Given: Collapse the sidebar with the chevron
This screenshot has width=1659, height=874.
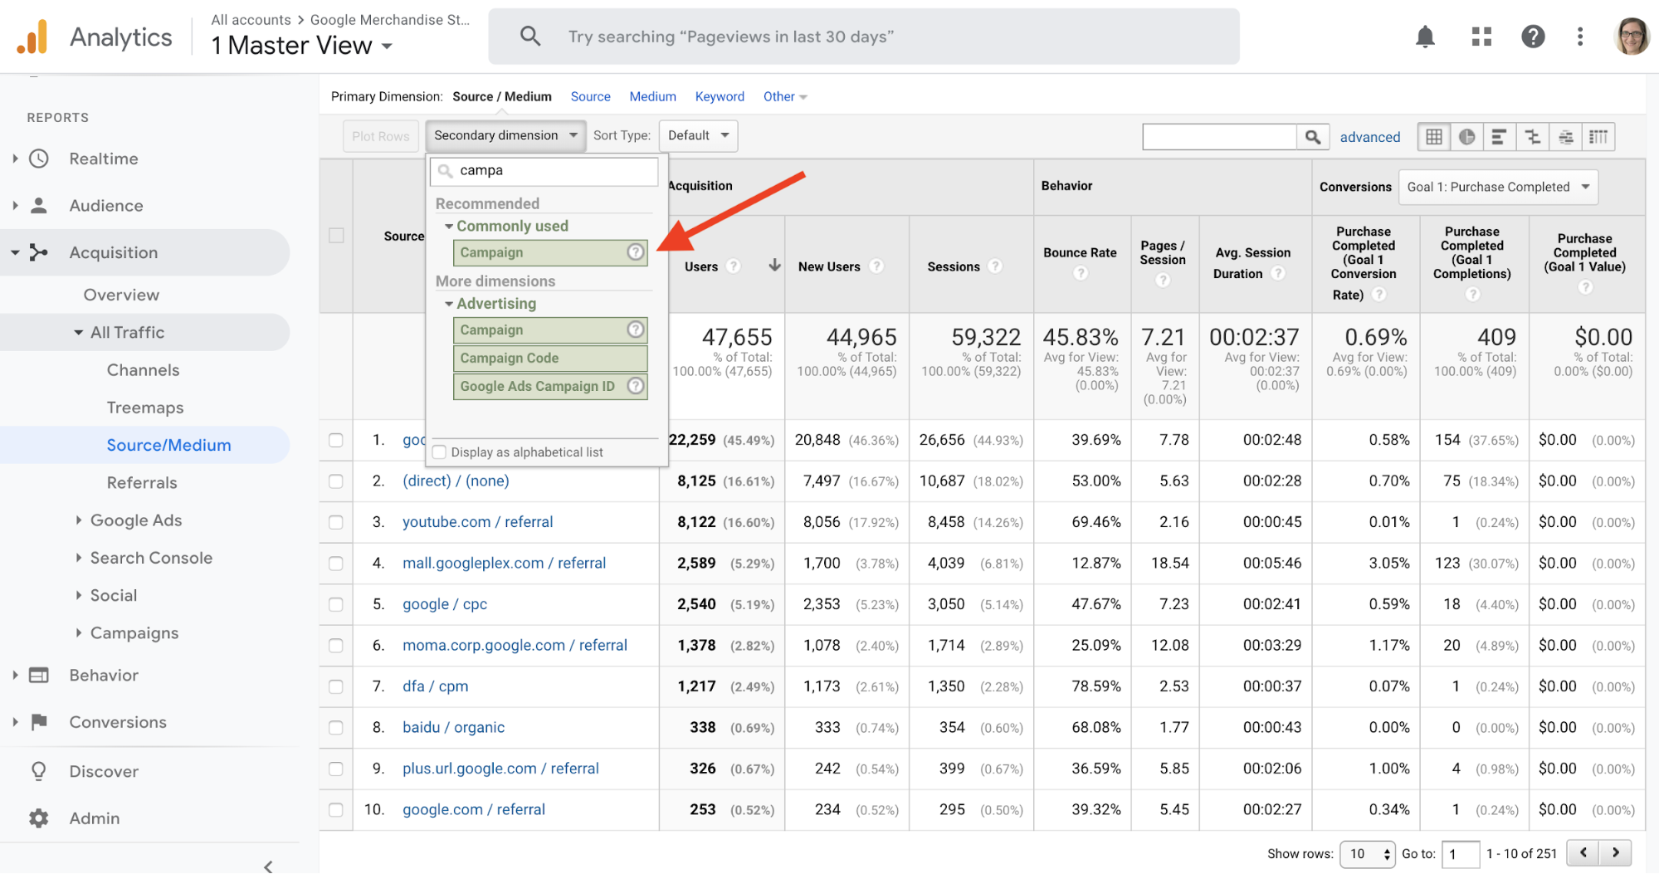Looking at the screenshot, I should pos(268,866).
